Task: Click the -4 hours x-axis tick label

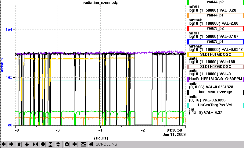Action: [100, 130]
